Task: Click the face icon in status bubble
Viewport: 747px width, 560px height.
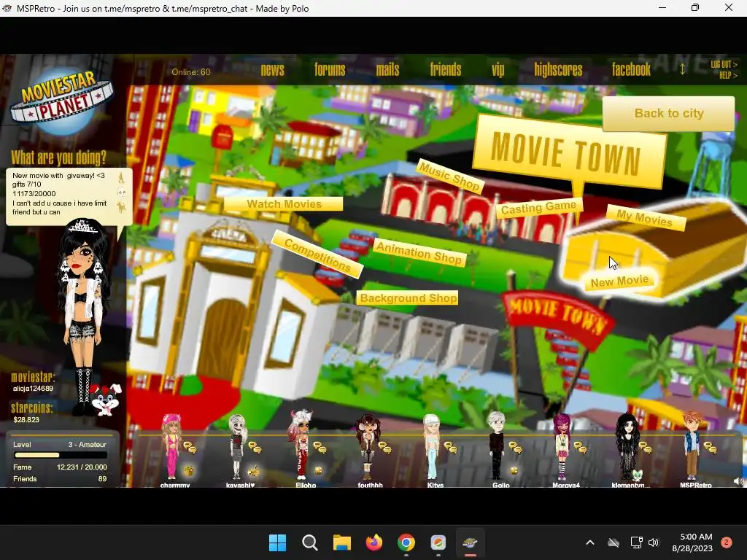Action: [x=122, y=192]
